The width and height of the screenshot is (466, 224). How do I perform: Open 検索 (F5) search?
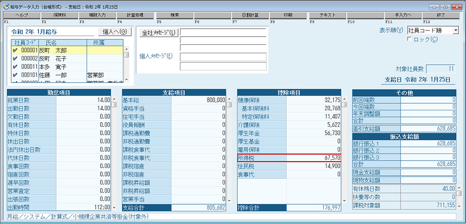pos(175,15)
